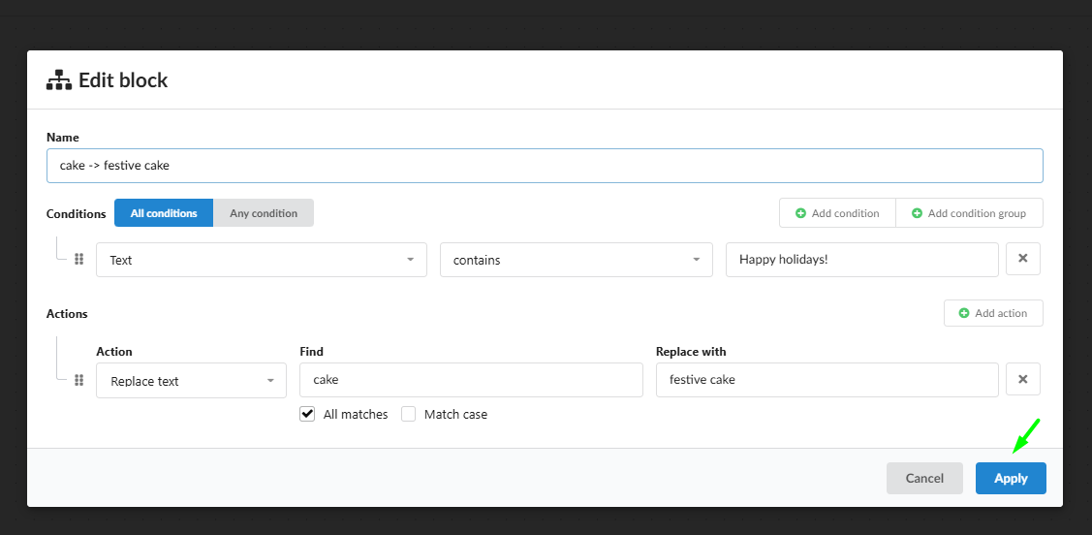Click the Edit block hierarchy icon
The width and height of the screenshot is (1092, 535).
[x=59, y=80]
